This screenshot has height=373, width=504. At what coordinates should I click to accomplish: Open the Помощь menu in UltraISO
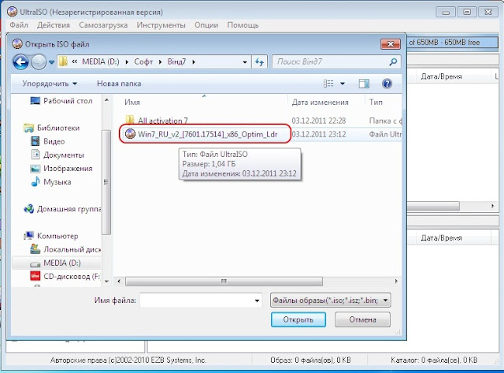pyautogui.click(x=243, y=24)
